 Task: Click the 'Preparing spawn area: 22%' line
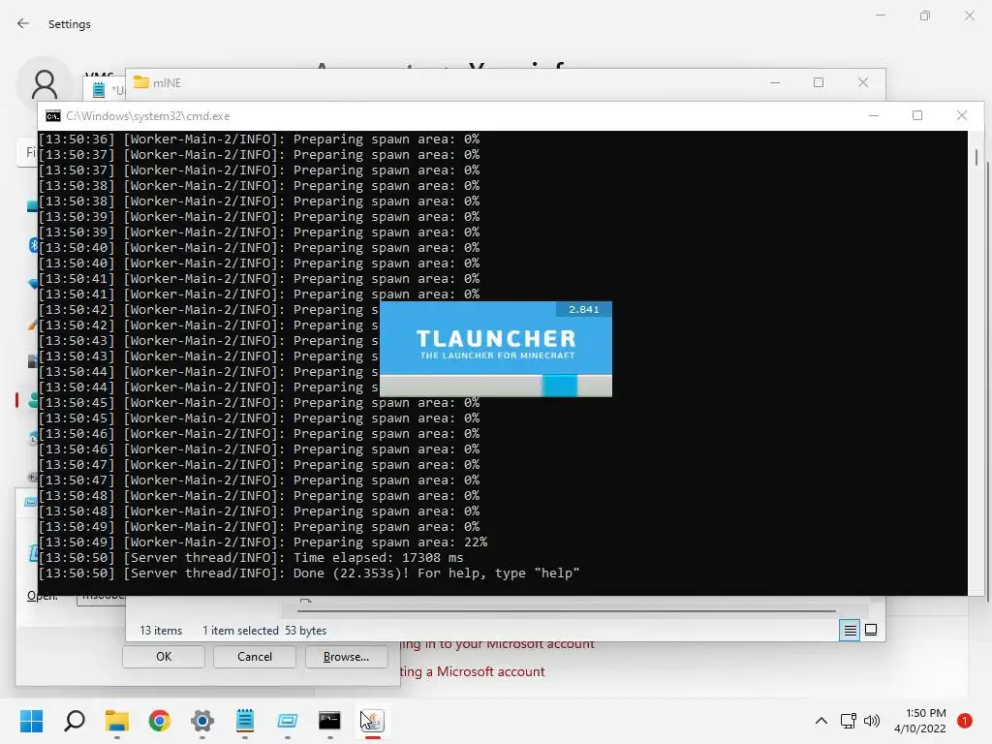[263, 542]
